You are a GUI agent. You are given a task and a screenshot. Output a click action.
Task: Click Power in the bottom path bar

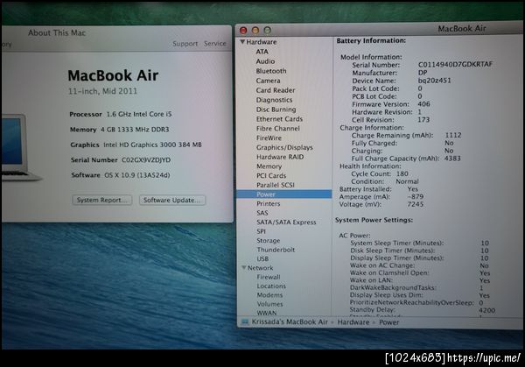click(388, 322)
